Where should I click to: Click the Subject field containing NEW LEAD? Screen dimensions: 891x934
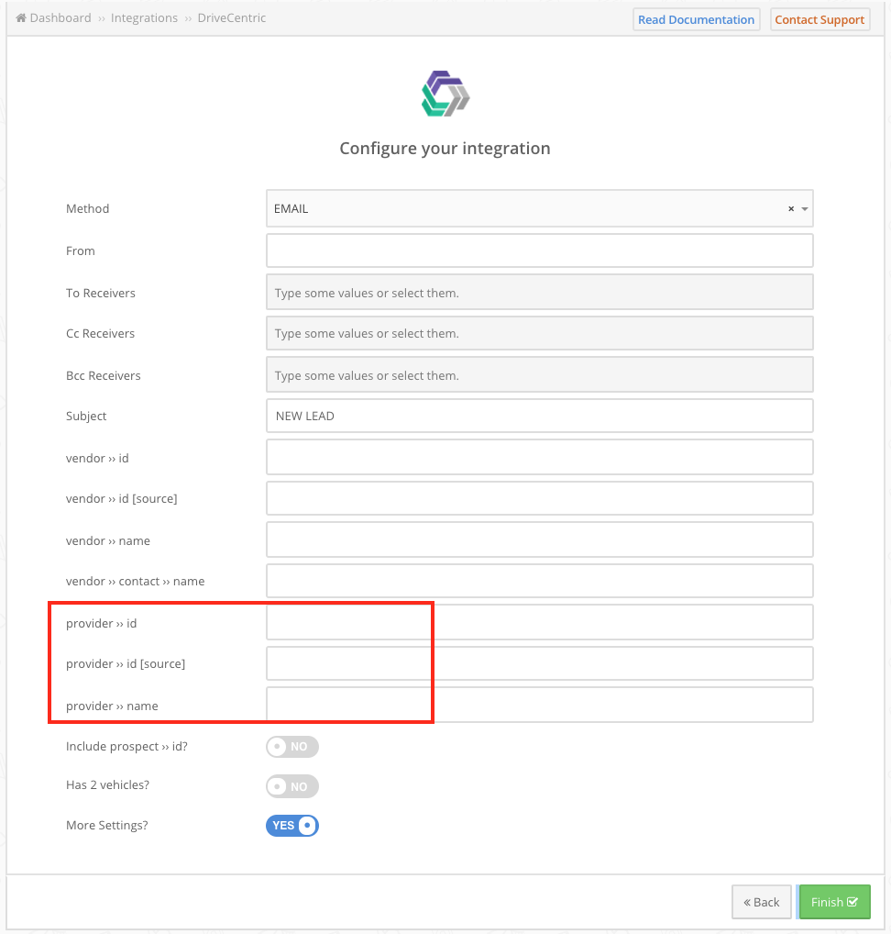540,416
